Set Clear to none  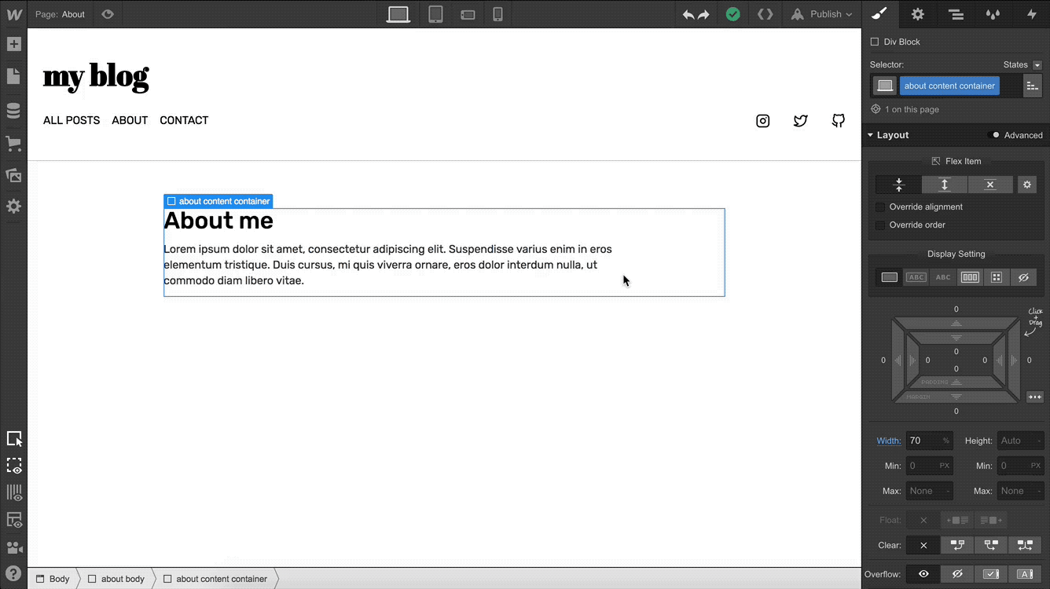(x=923, y=545)
